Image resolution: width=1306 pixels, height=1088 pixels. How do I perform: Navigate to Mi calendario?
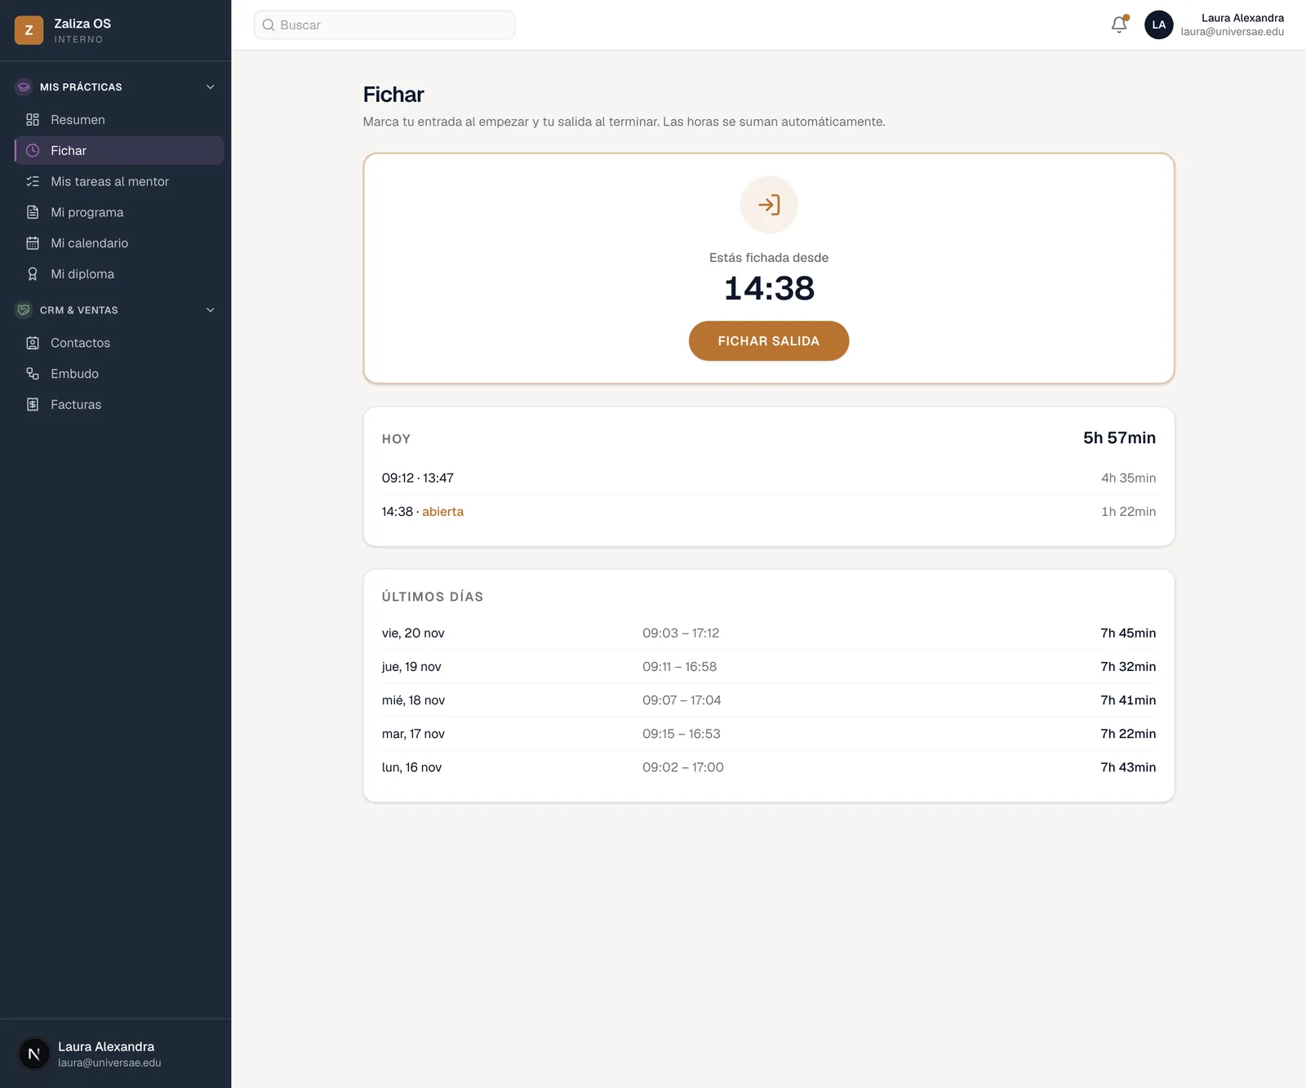(x=119, y=243)
